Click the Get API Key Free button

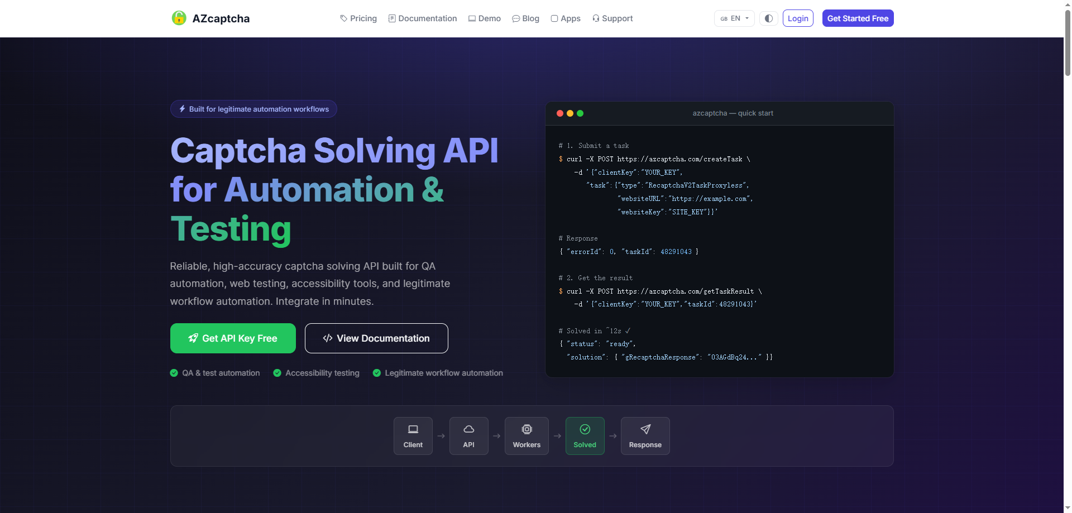(233, 338)
